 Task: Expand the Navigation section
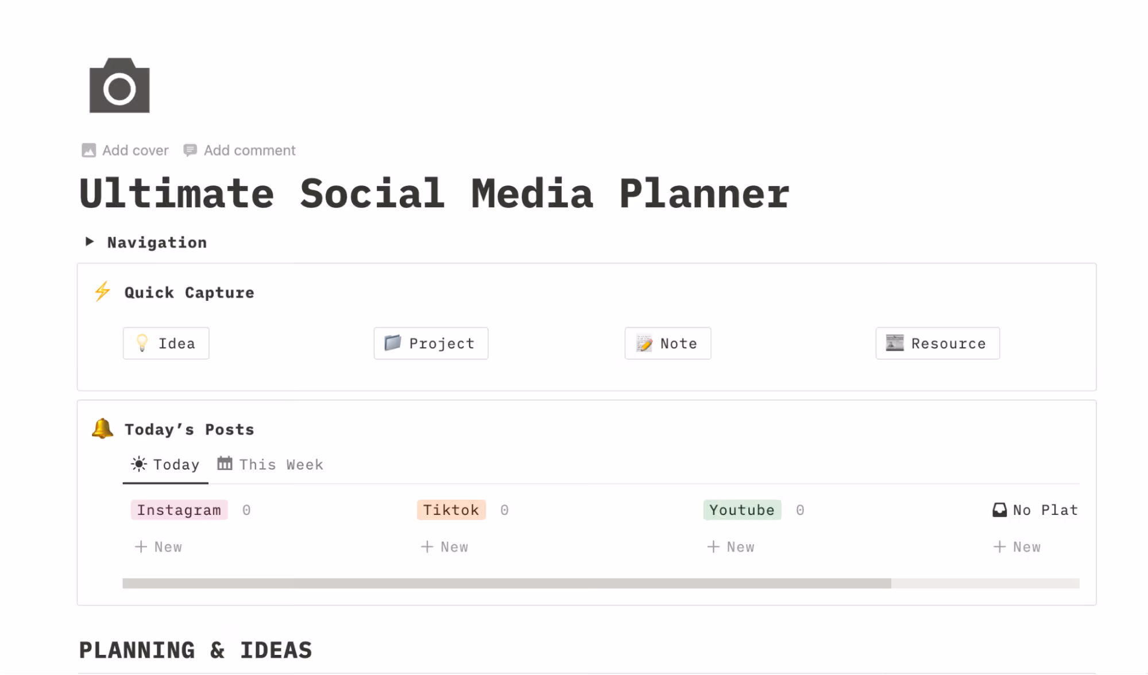90,242
